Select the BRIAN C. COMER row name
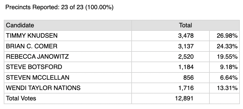The height and width of the screenshot is (109, 243). pyautogui.click(x=32, y=46)
